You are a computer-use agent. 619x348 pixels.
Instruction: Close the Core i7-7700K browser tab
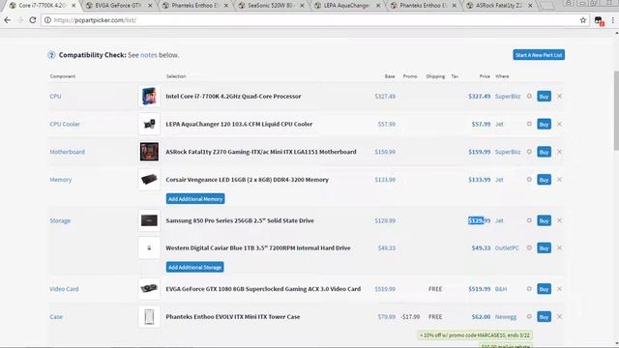74,6
